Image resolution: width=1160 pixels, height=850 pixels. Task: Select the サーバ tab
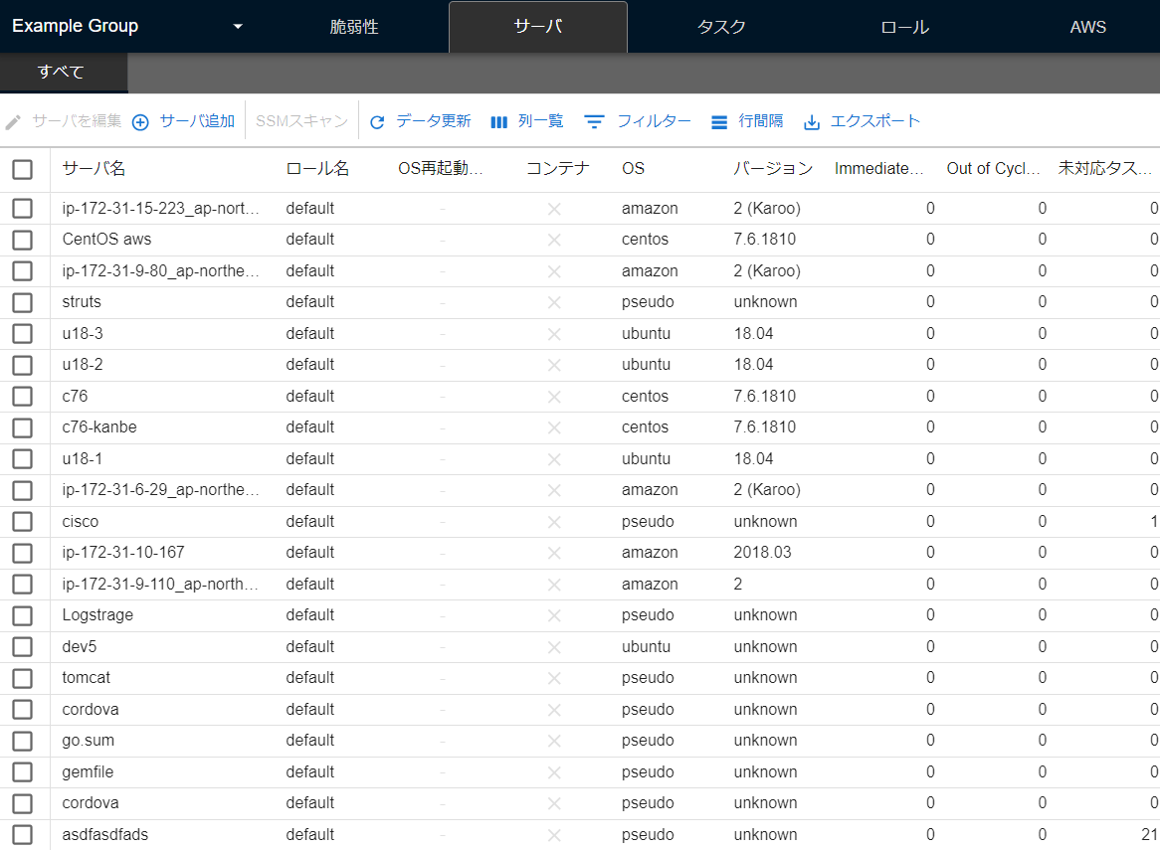point(538,27)
